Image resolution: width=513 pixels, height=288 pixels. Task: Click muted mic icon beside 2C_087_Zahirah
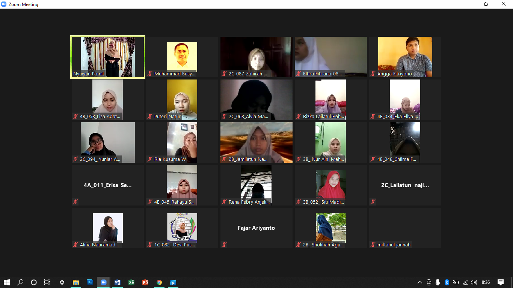[x=224, y=74]
